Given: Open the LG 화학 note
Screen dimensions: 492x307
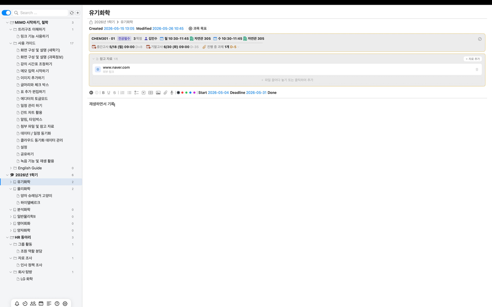Looking at the screenshot, I should click(x=27, y=279).
